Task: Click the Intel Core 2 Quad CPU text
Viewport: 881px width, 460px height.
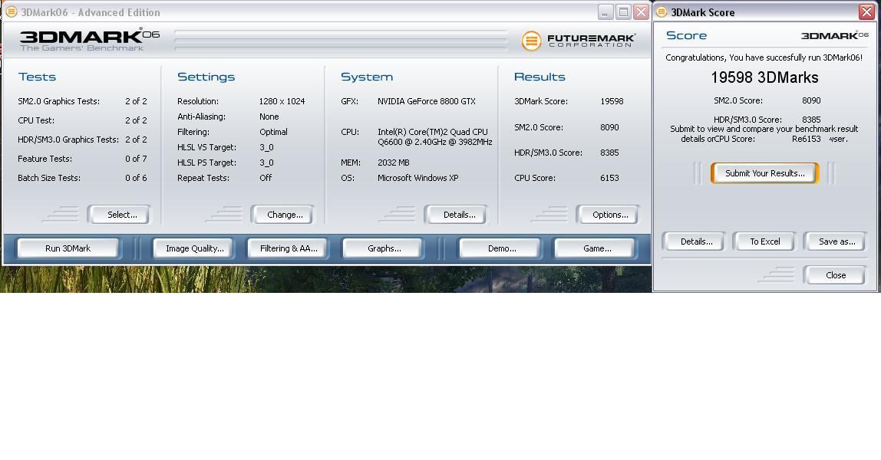Action: tap(435, 137)
